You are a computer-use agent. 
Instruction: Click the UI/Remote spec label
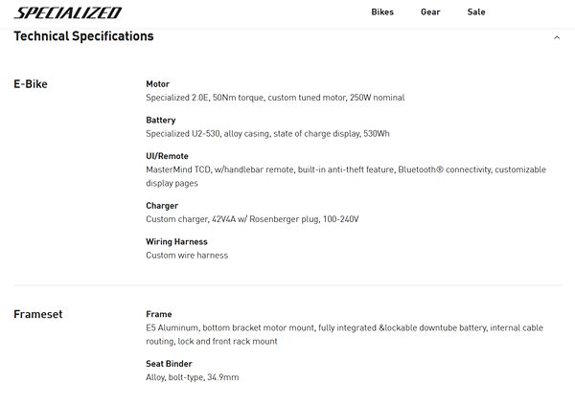(x=167, y=156)
